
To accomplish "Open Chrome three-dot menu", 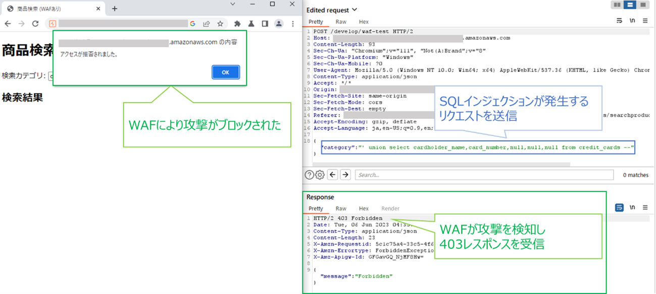I will (293, 24).
